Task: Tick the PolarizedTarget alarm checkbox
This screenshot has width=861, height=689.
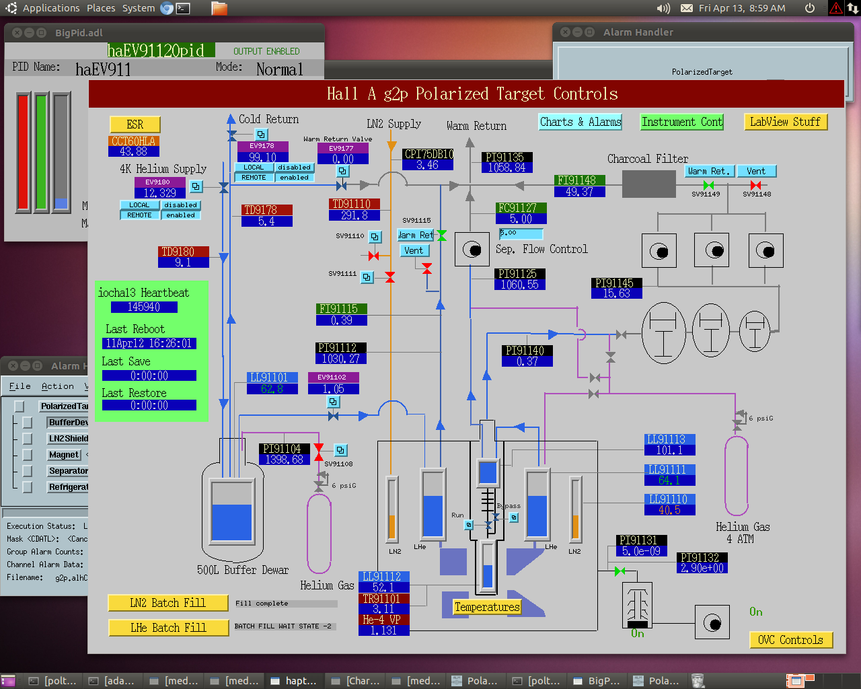Action: [19, 406]
